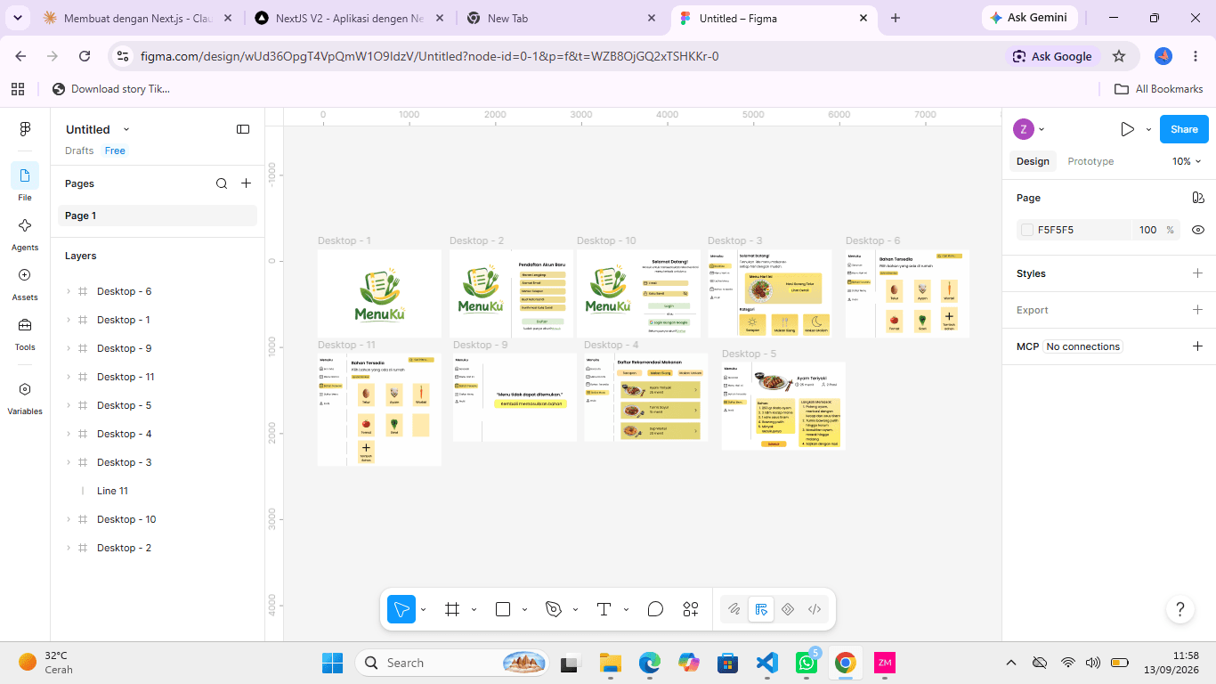Screen dimensions: 1216x684
Task: Click the F5F5F5 page color swatch
Action: [x=1027, y=230]
